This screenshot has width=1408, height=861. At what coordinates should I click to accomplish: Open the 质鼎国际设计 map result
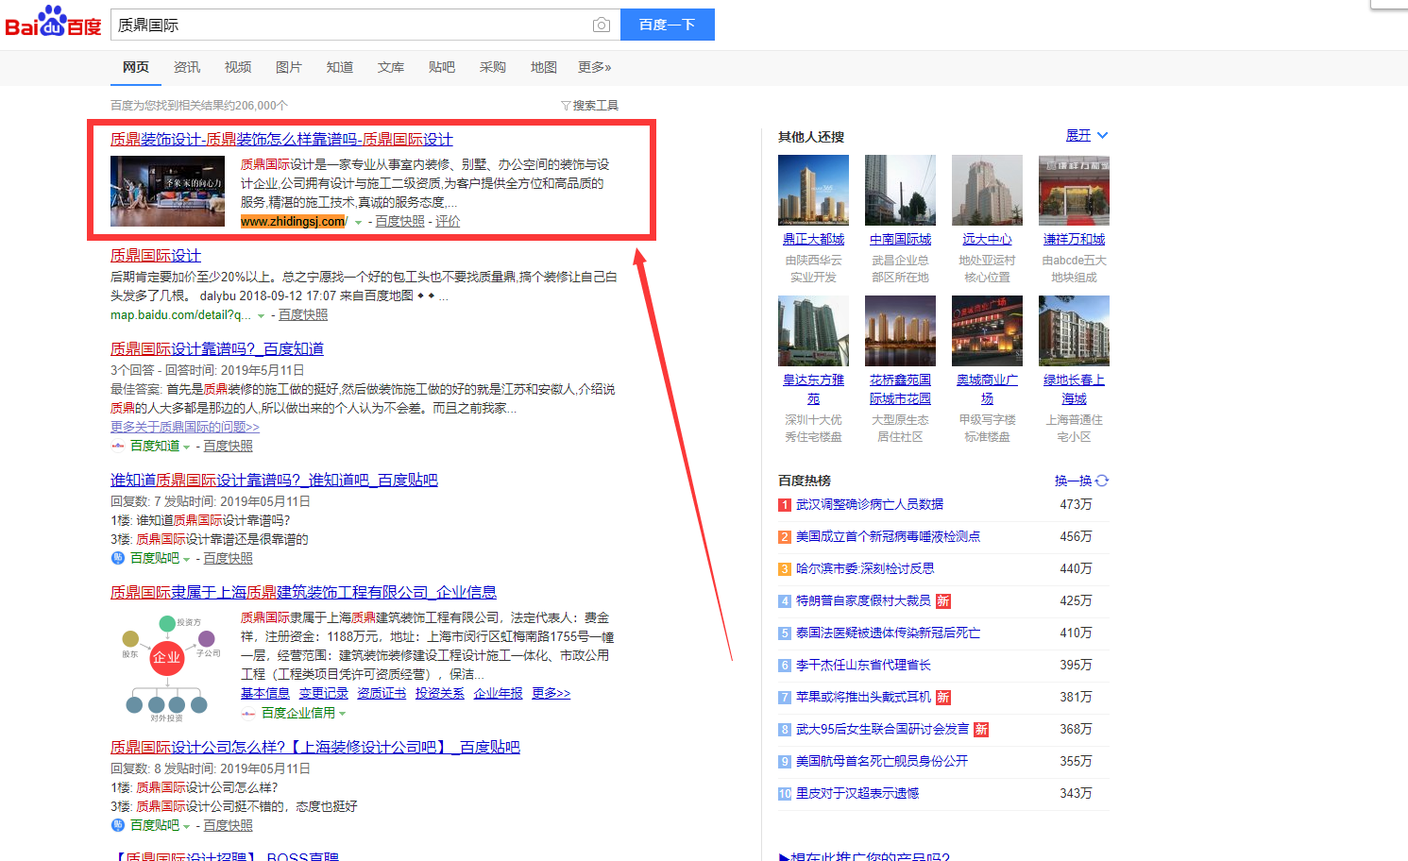(x=156, y=255)
